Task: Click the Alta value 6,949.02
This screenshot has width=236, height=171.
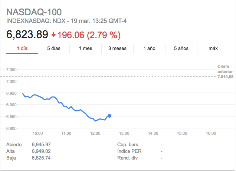Action: tap(41, 151)
